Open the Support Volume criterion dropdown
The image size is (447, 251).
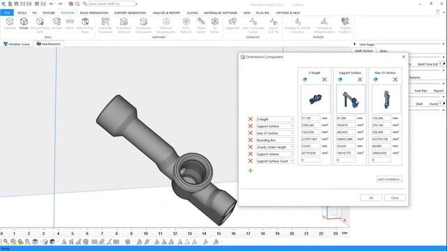coord(274,154)
